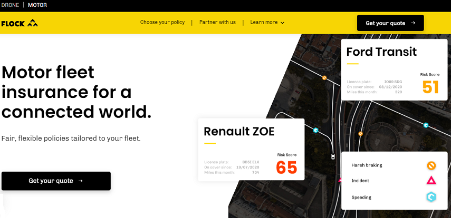Select the white car icon on the map
Screen dimensions: 451x218
(x=333, y=156)
